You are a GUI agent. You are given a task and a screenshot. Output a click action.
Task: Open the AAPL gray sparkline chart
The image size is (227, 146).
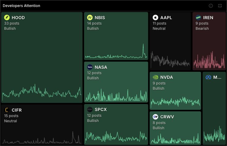pos(170,59)
